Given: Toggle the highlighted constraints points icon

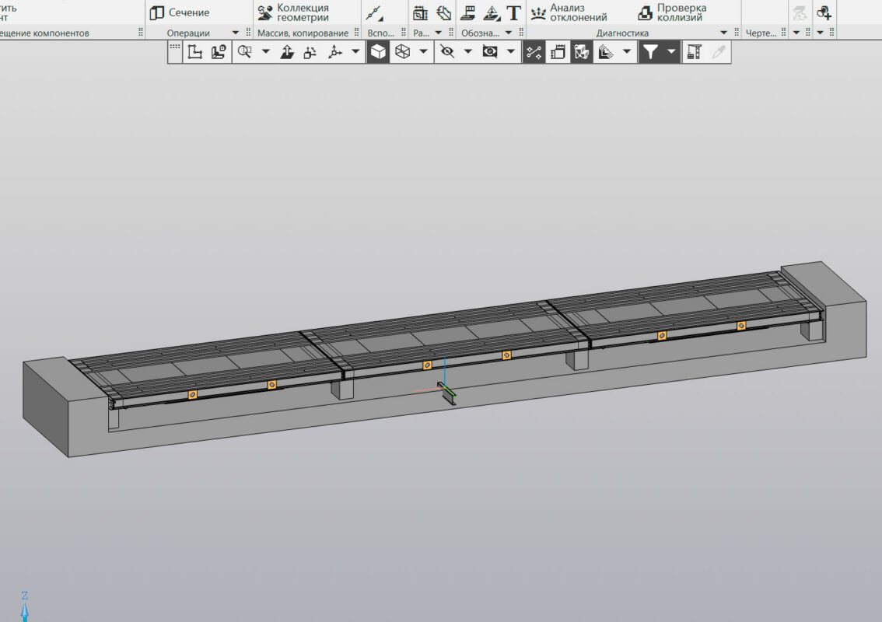Looking at the screenshot, I should tap(534, 52).
